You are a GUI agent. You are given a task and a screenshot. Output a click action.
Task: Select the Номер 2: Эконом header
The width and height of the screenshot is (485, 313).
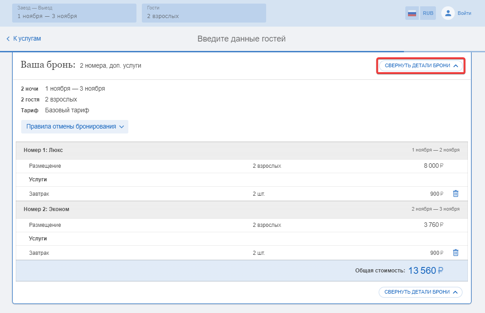click(241, 209)
